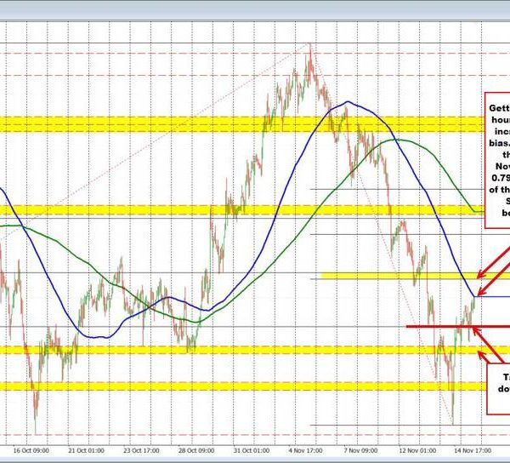The image size is (510, 463).
Task: Click the "7 Nov 09:00" time axis label
Action: 360,450
